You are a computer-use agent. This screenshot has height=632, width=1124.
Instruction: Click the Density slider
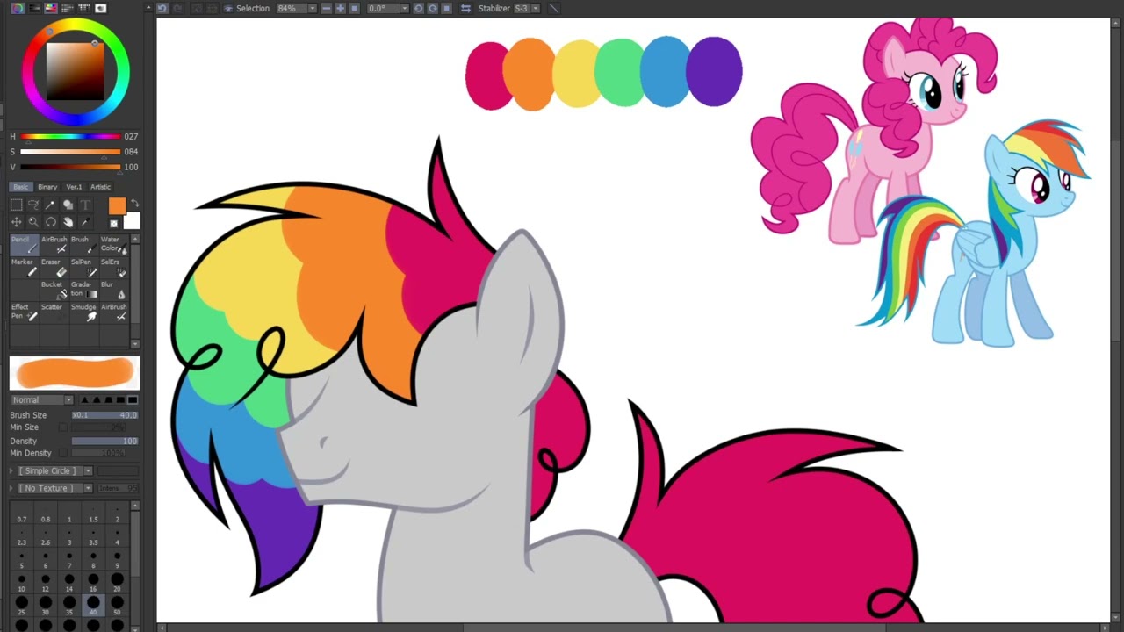tap(104, 441)
